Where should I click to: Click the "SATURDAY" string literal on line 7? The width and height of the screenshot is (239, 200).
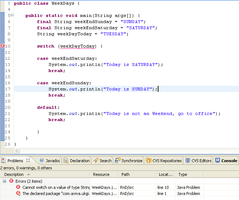(141, 28)
